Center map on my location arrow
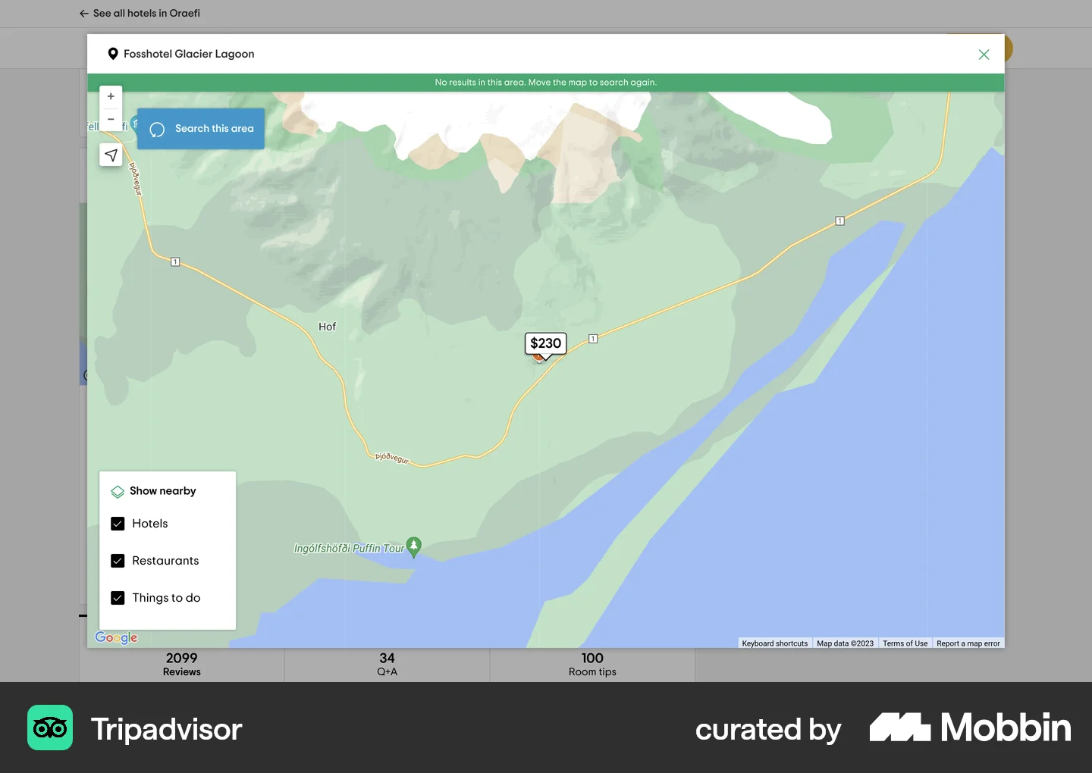 (x=111, y=155)
